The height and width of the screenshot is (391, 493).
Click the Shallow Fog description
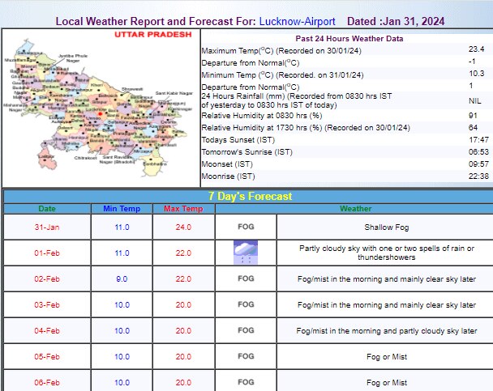pos(387,227)
